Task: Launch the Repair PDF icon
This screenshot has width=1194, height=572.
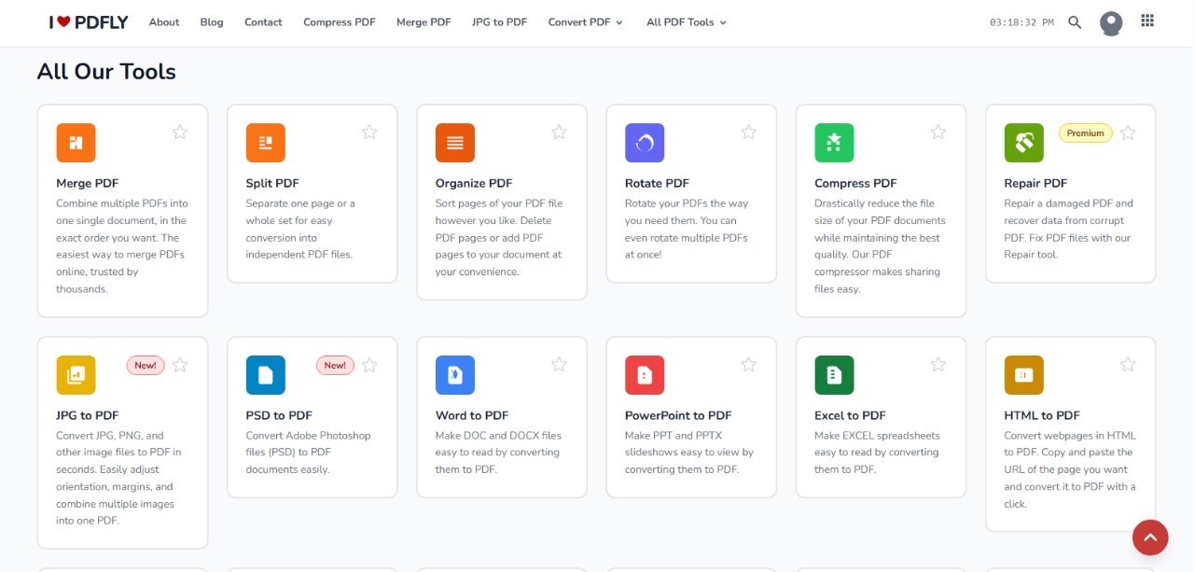Action: (1023, 143)
